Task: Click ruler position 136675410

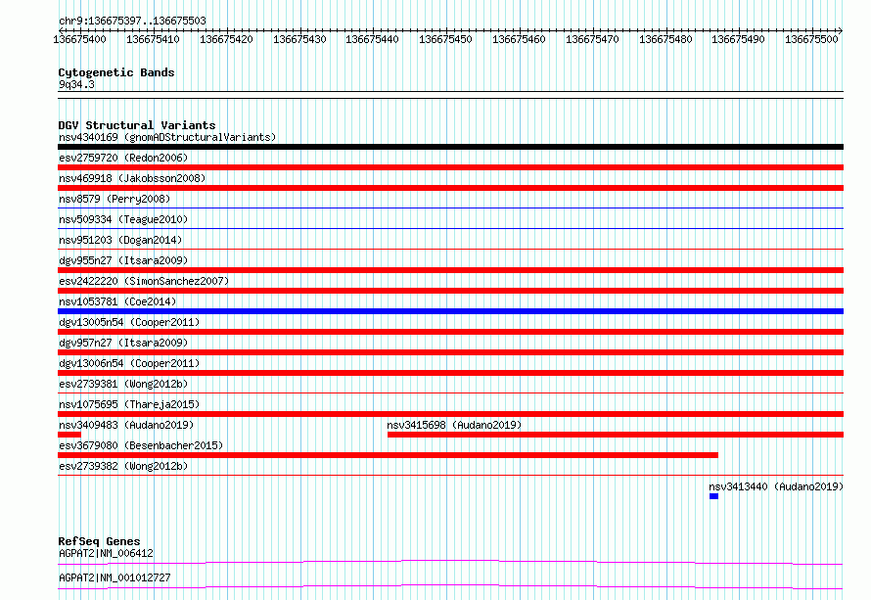Action: [x=153, y=39]
